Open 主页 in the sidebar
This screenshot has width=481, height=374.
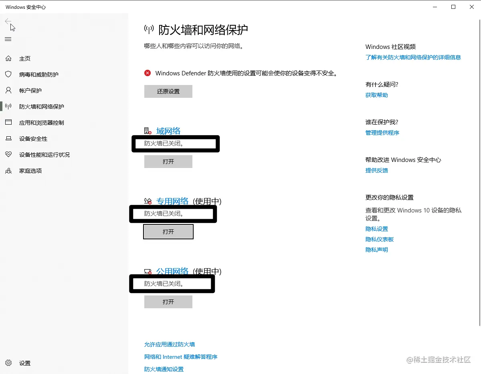point(25,59)
